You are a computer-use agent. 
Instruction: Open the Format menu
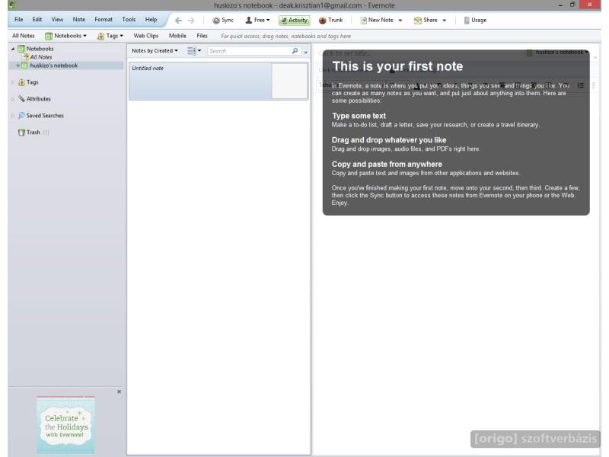coord(104,20)
